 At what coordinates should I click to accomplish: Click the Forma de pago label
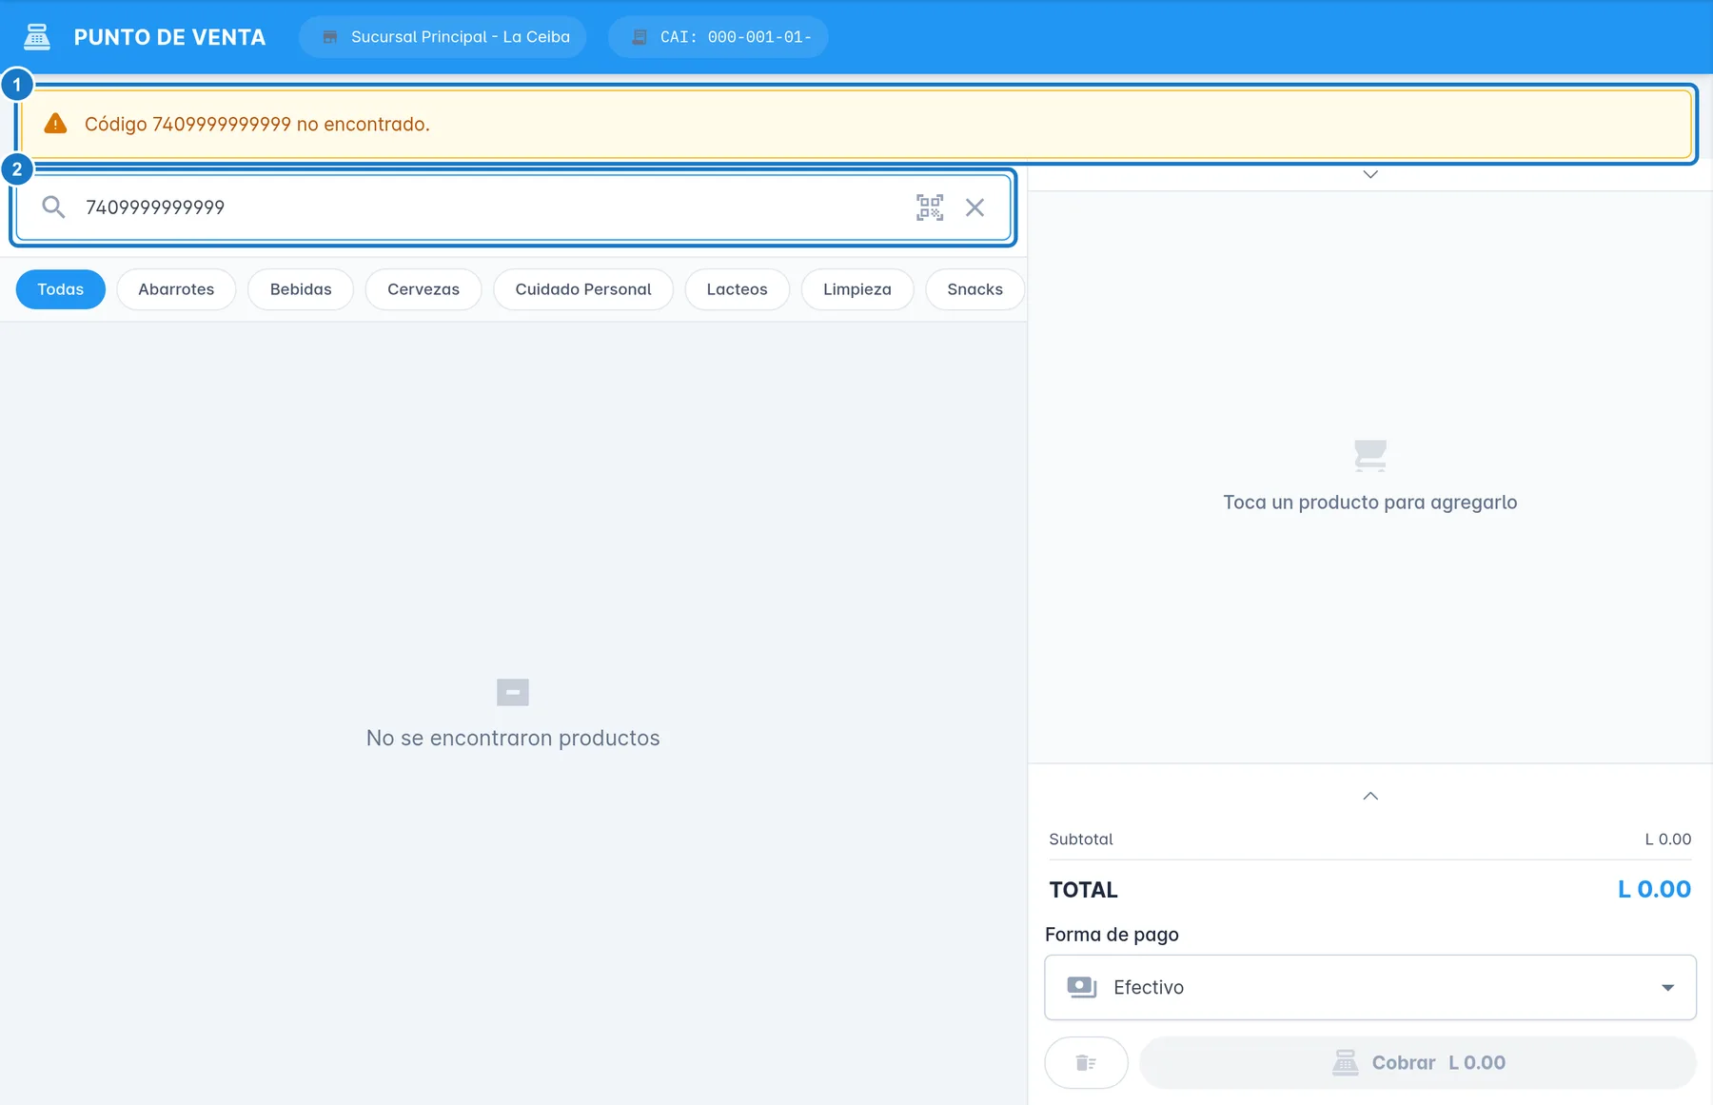pos(1112,935)
